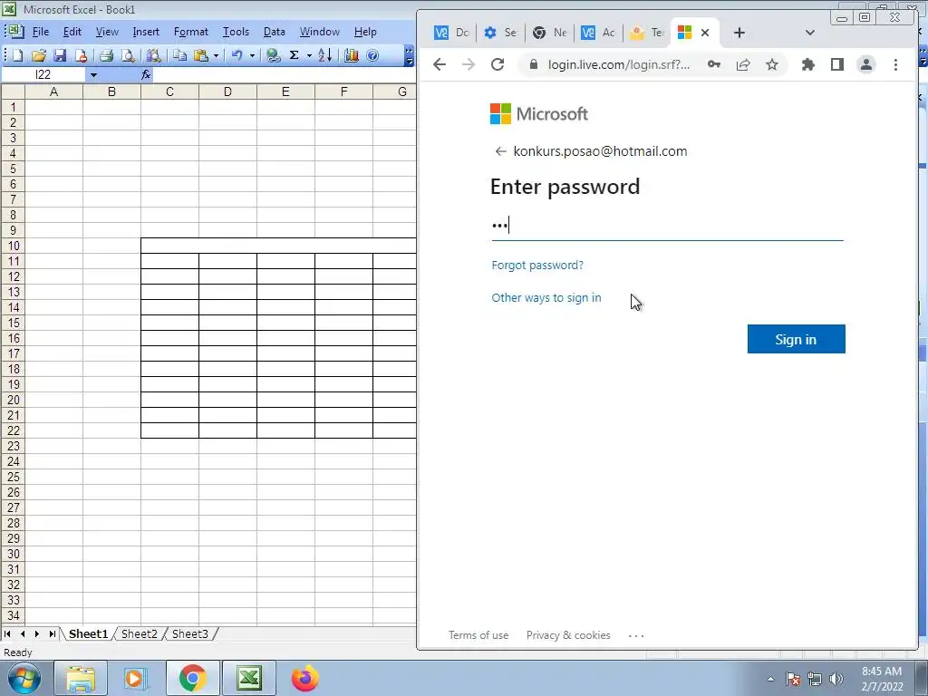Open the Windows Start button

pos(24,678)
